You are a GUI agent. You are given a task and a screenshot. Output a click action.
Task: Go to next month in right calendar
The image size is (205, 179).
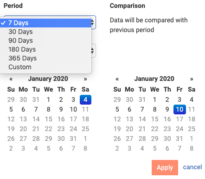[x=192, y=79]
